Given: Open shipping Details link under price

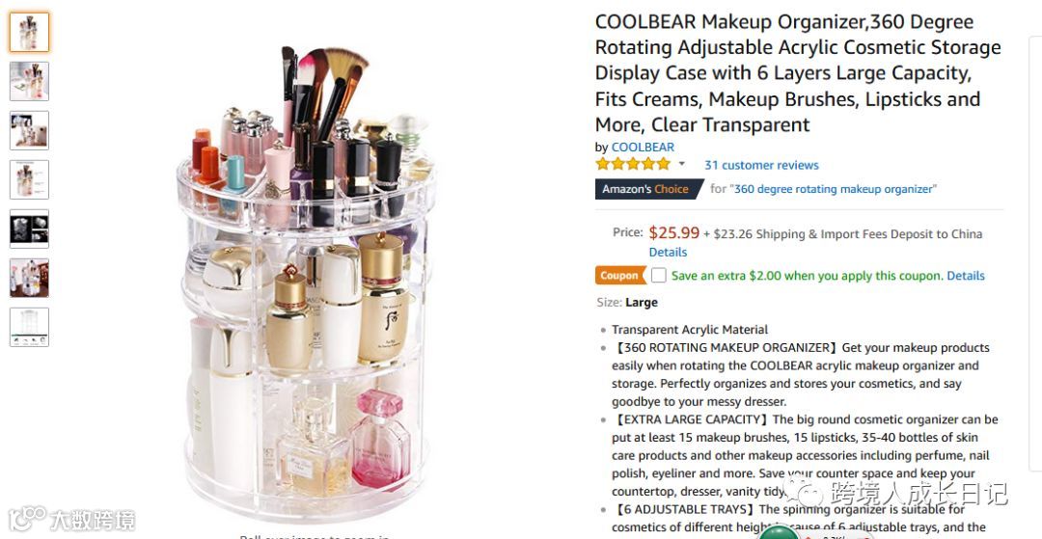Looking at the screenshot, I should [x=668, y=253].
